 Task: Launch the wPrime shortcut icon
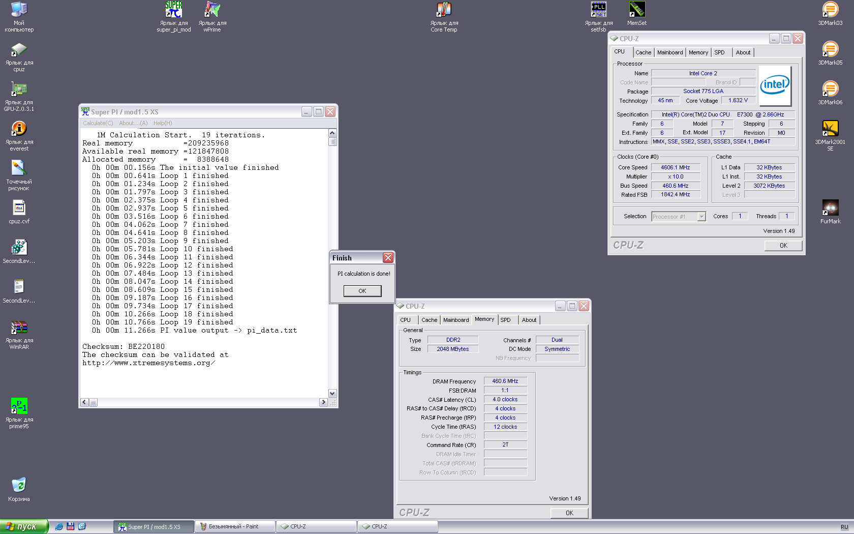[212, 16]
